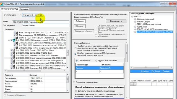Click Добавить и обновить button
This screenshot has width=177, height=99.
(x=84, y=31)
